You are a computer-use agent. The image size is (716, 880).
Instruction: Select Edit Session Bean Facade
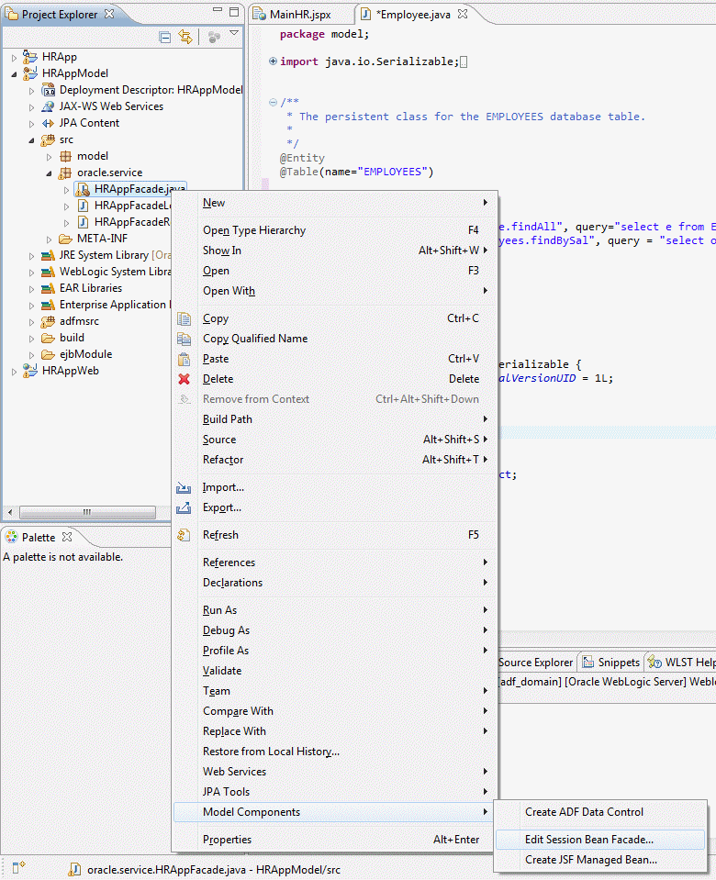pyautogui.click(x=588, y=840)
